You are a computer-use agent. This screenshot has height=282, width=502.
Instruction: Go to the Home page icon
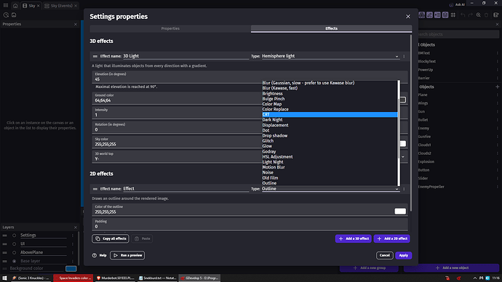pos(15,6)
